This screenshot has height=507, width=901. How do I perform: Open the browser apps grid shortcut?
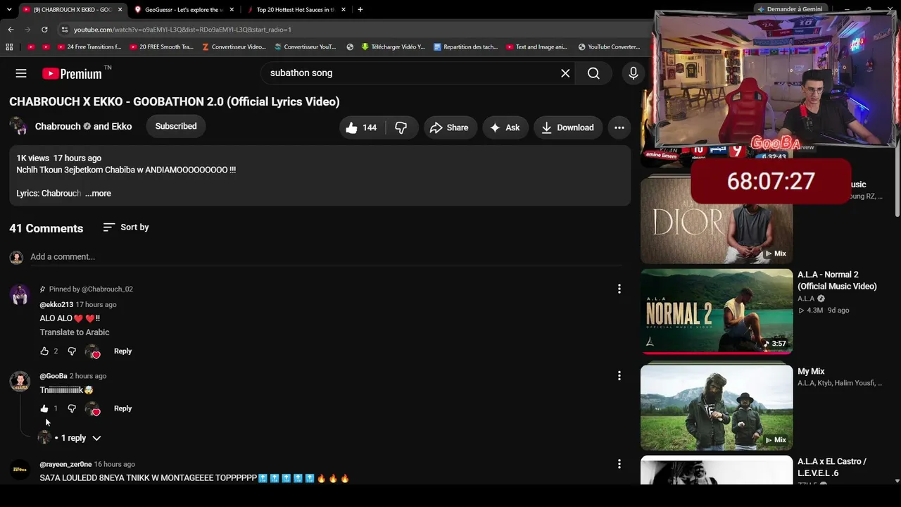click(9, 47)
